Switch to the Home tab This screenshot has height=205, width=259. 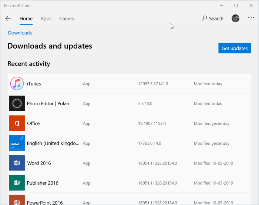tap(26, 19)
